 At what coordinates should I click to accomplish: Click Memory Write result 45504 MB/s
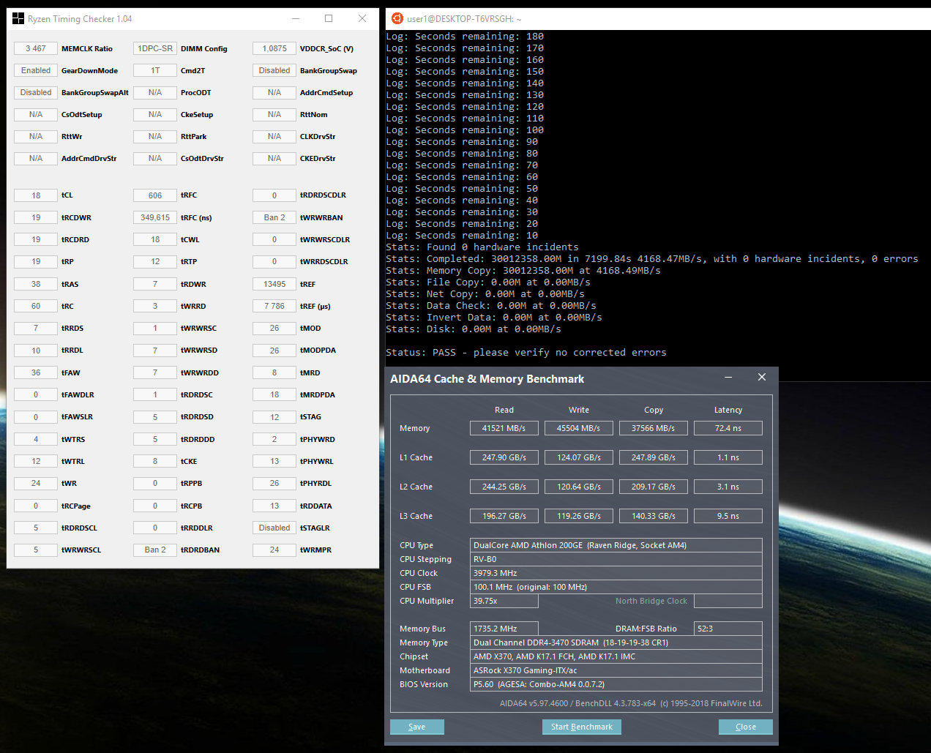coord(579,428)
